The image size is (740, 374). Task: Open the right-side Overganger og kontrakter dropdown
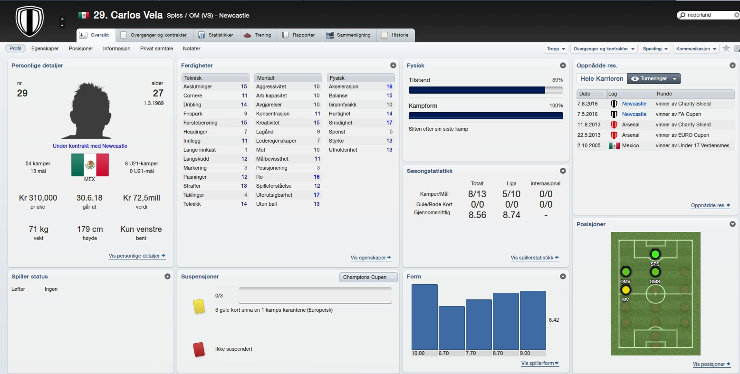[604, 48]
